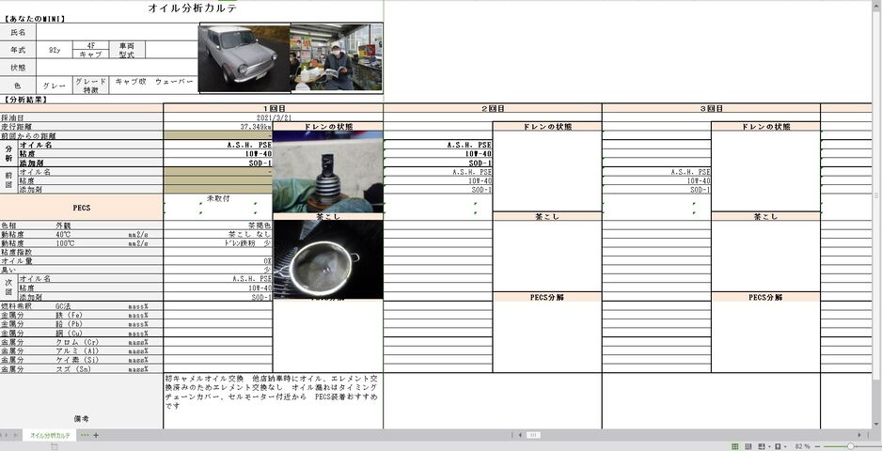Select the 92y value cell
The image size is (882, 451).
pyautogui.click(x=55, y=50)
